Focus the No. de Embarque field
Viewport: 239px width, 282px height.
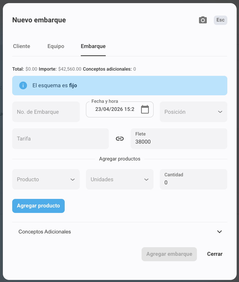click(x=46, y=112)
